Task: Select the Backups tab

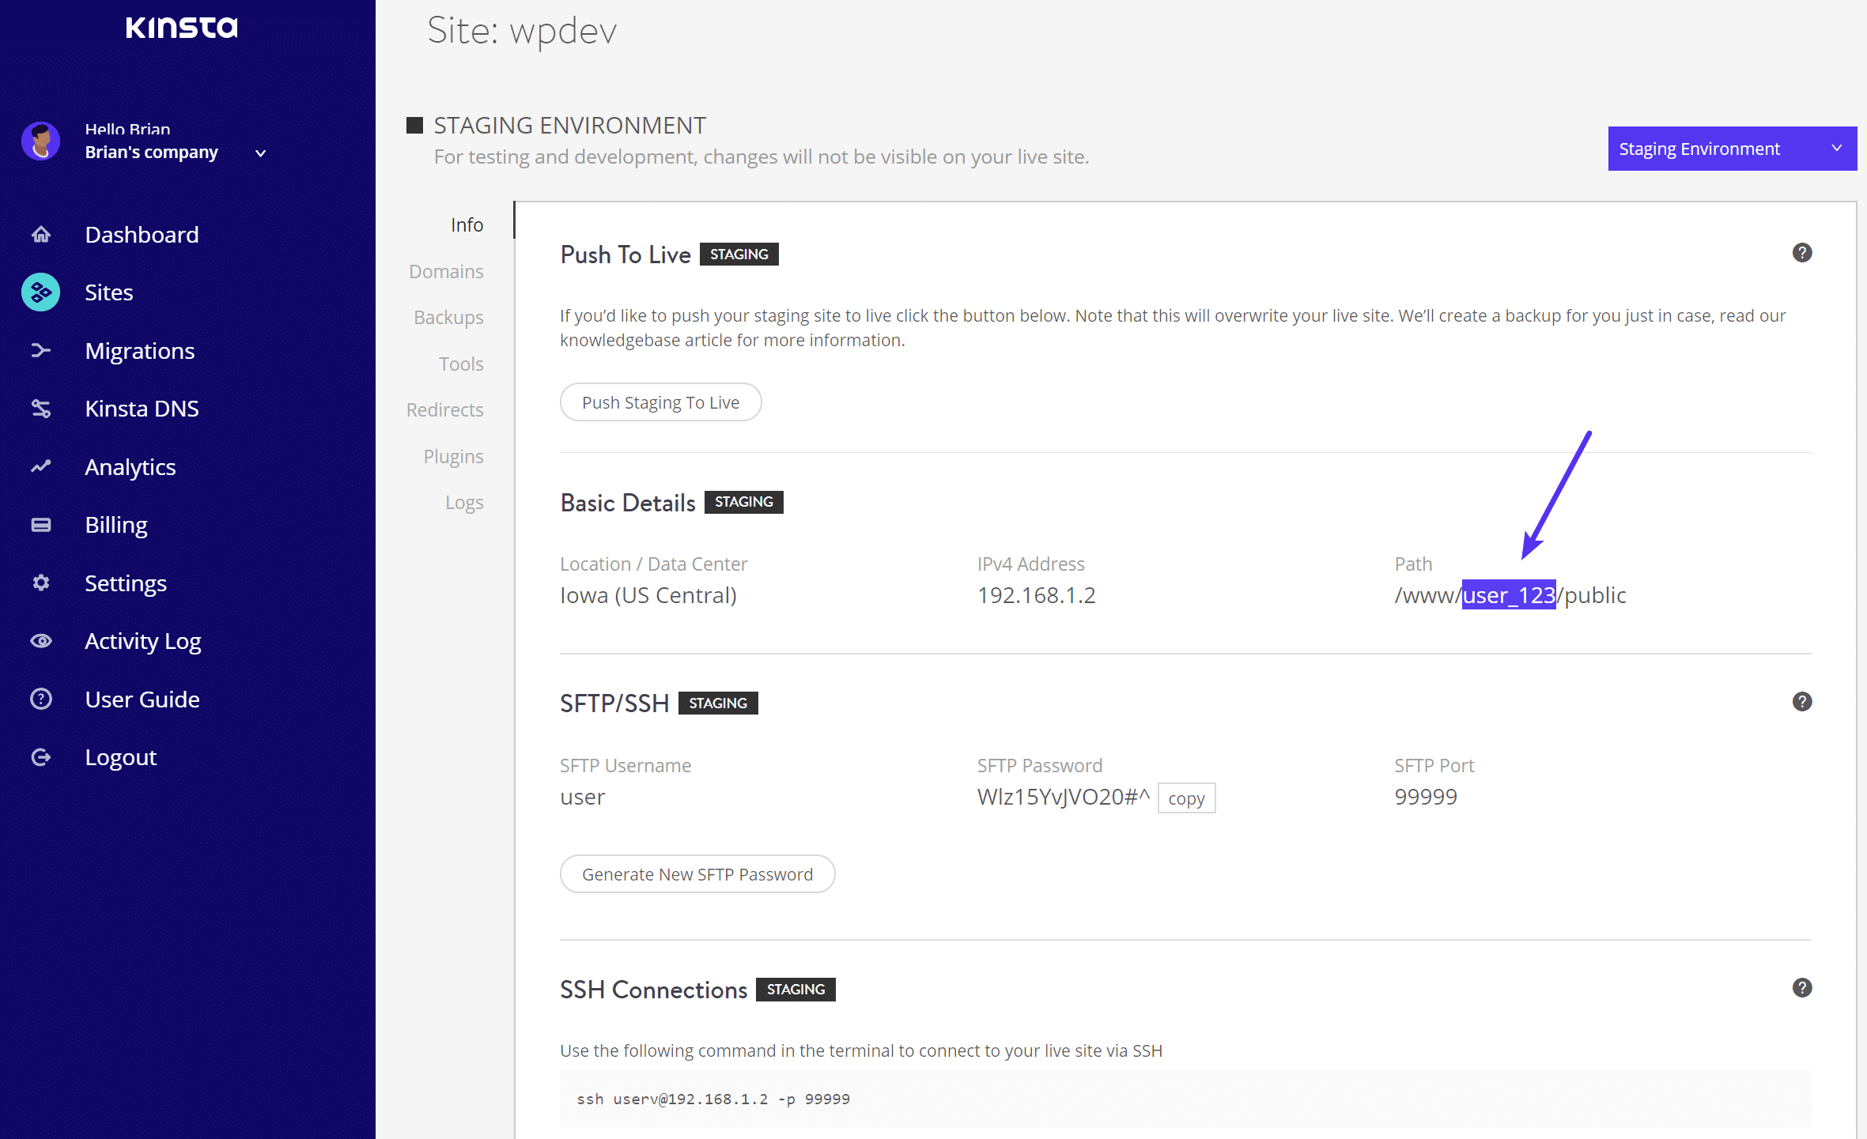Action: coord(448,317)
